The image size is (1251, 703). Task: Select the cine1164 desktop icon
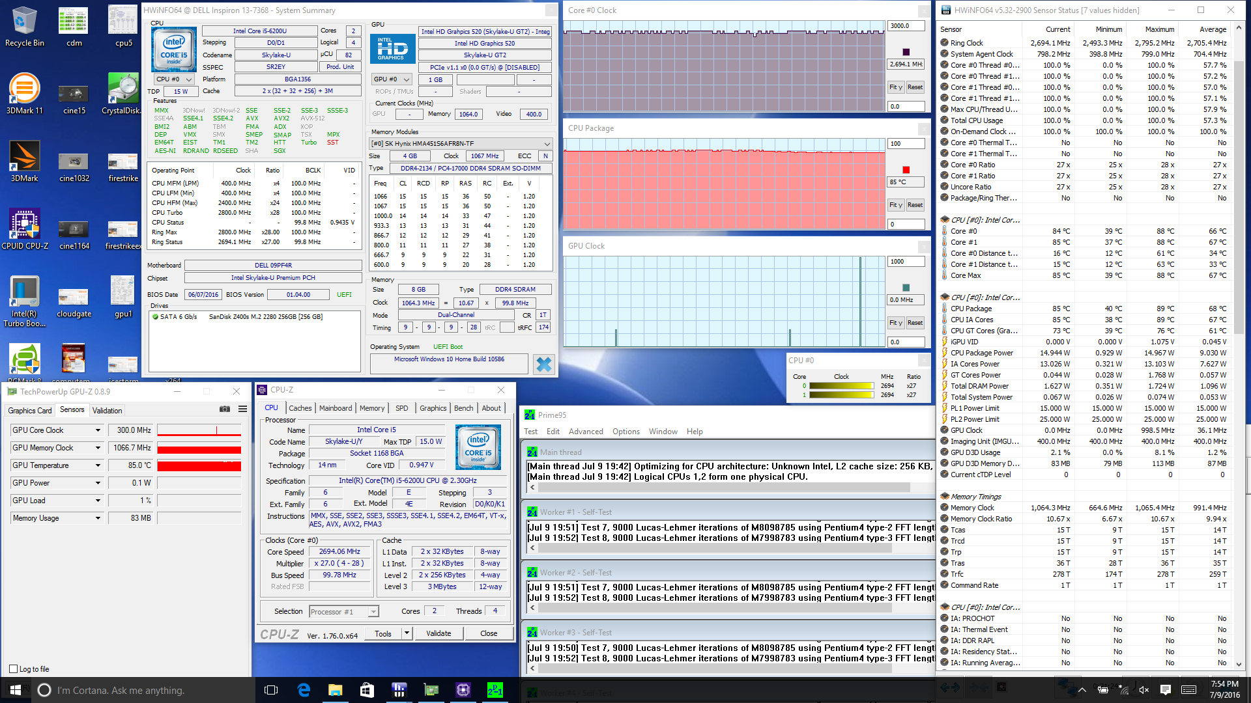click(x=74, y=234)
